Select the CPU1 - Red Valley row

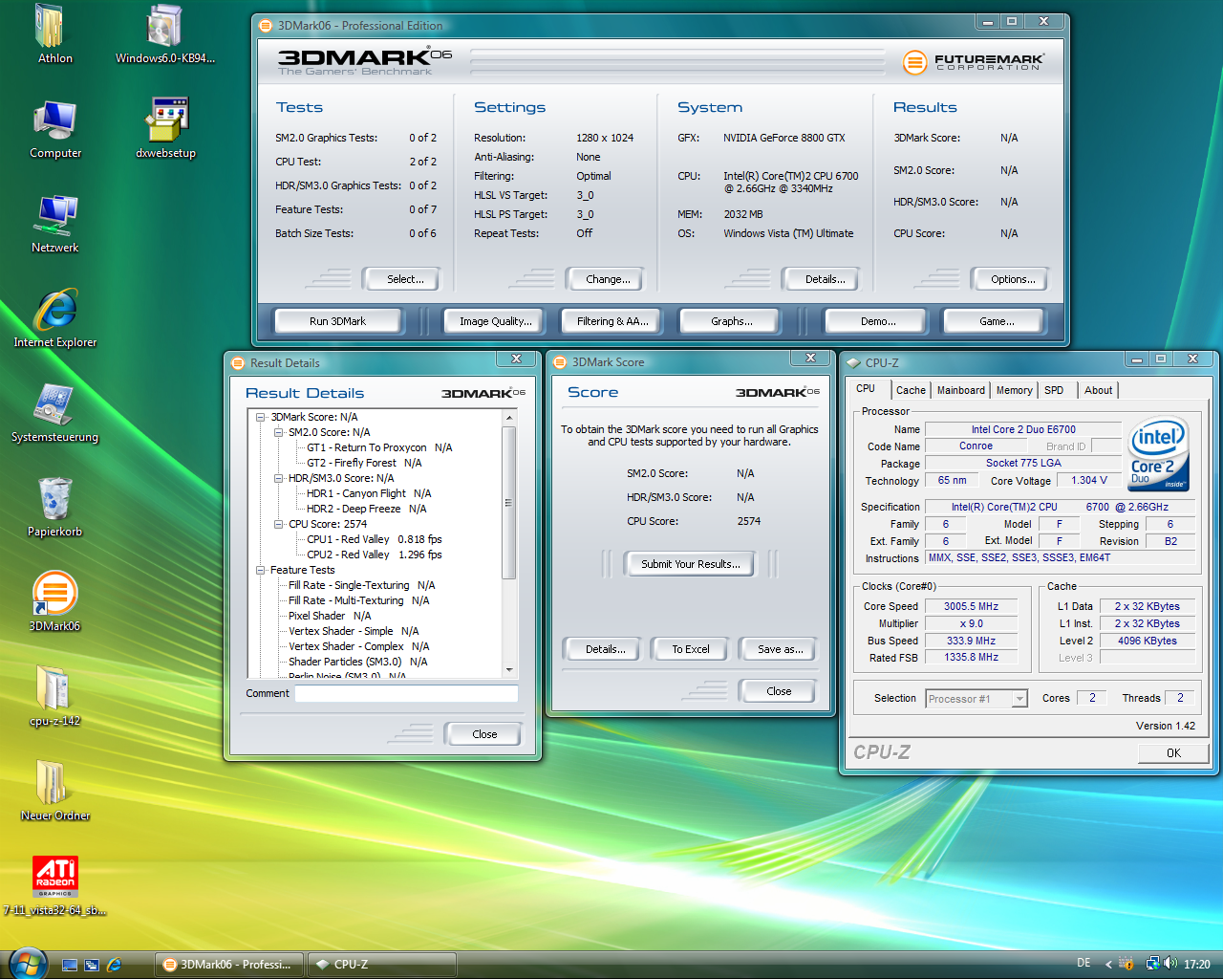point(375,539)
